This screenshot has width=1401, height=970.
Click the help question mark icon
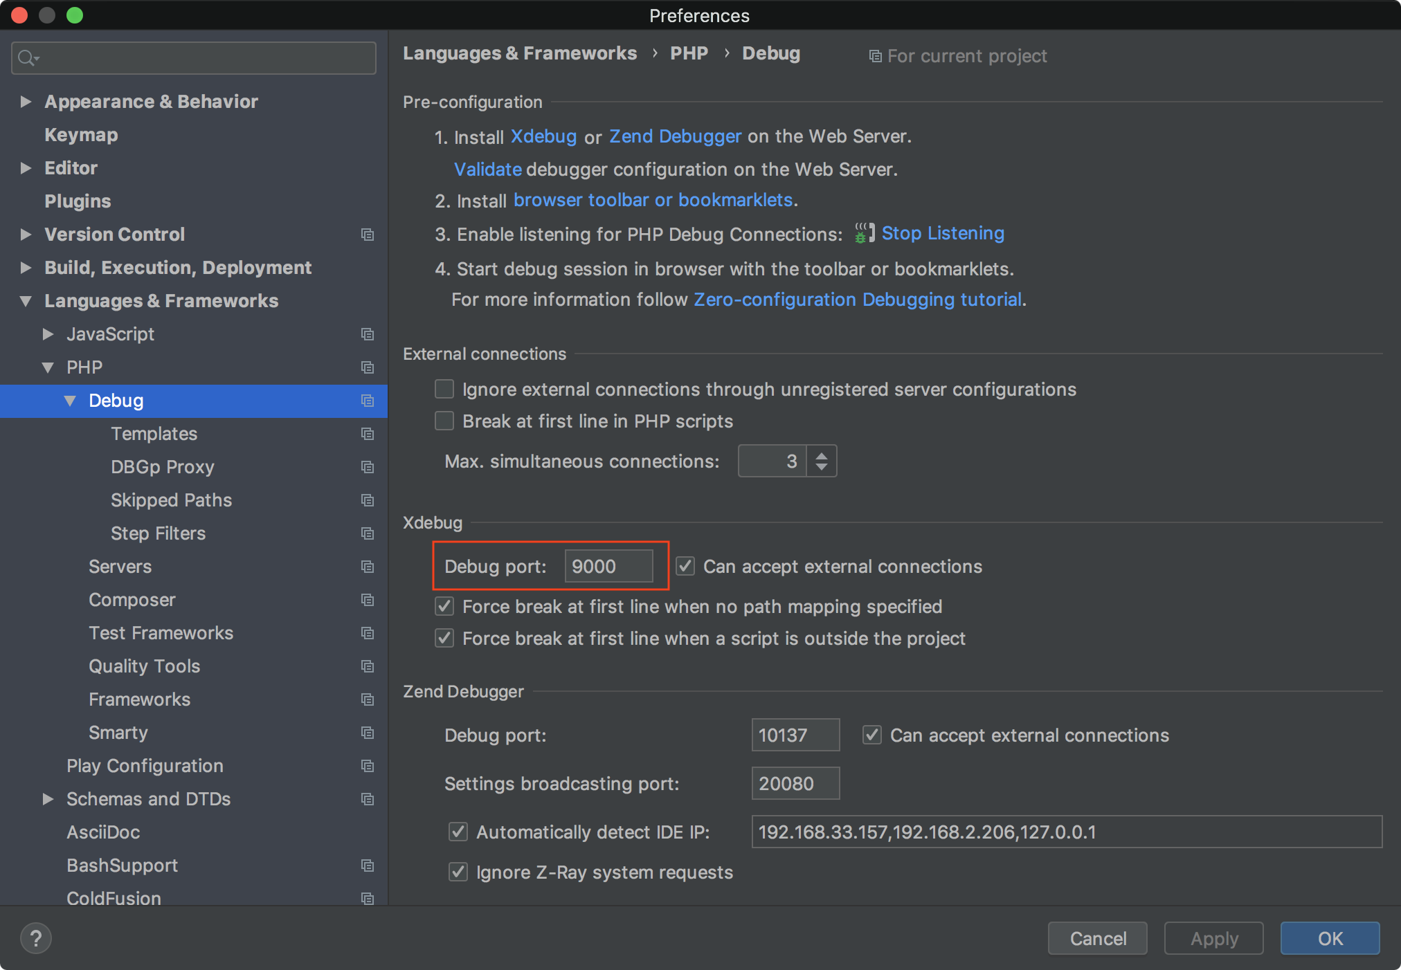[x=36, y=938]
